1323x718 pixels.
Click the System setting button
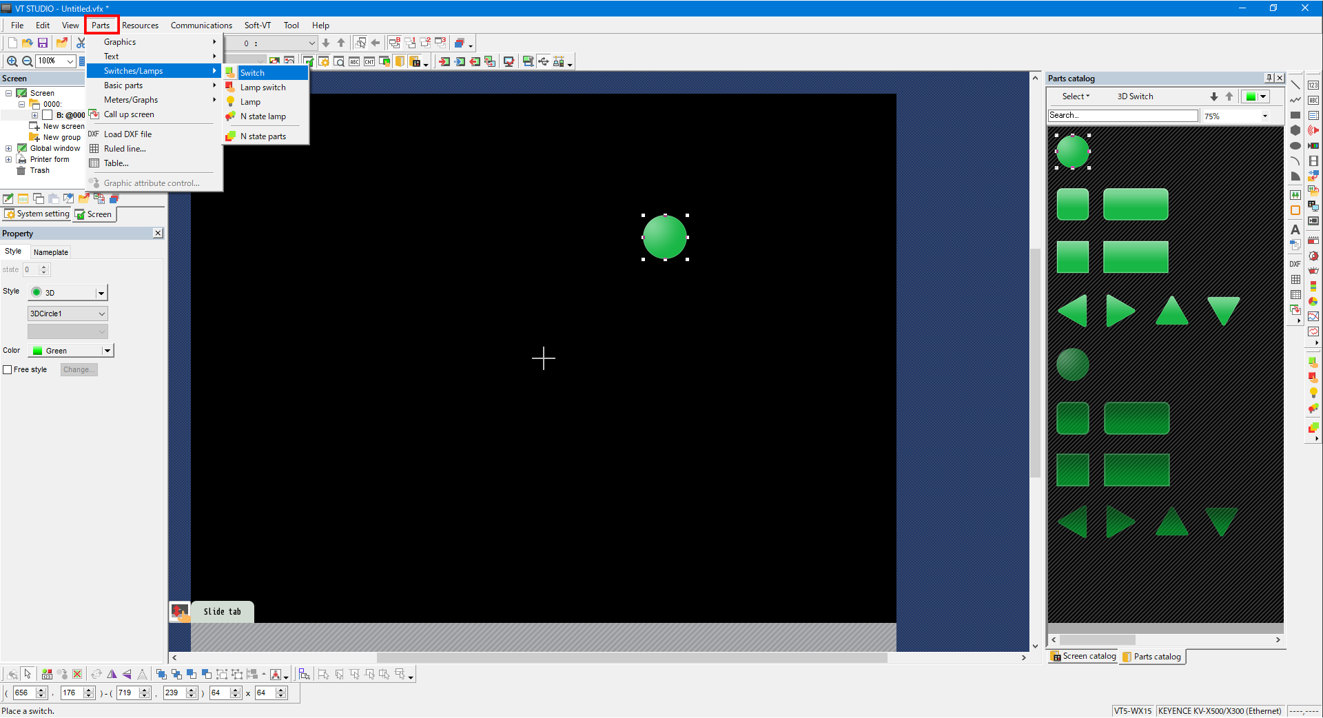click(x=37, y=214)
